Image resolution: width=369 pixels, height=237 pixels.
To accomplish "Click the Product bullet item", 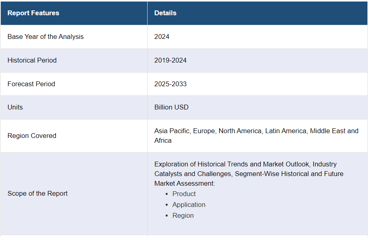I will 184,194.
